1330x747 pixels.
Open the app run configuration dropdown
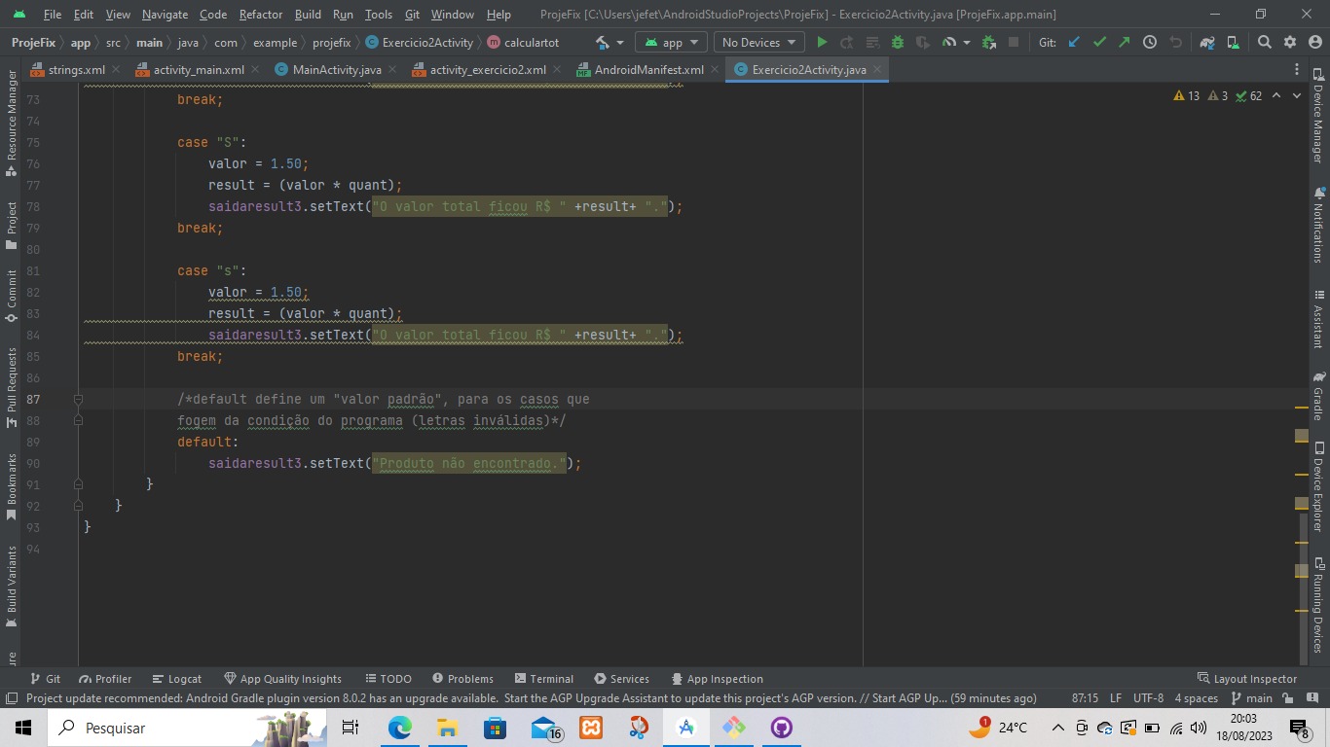670,42
